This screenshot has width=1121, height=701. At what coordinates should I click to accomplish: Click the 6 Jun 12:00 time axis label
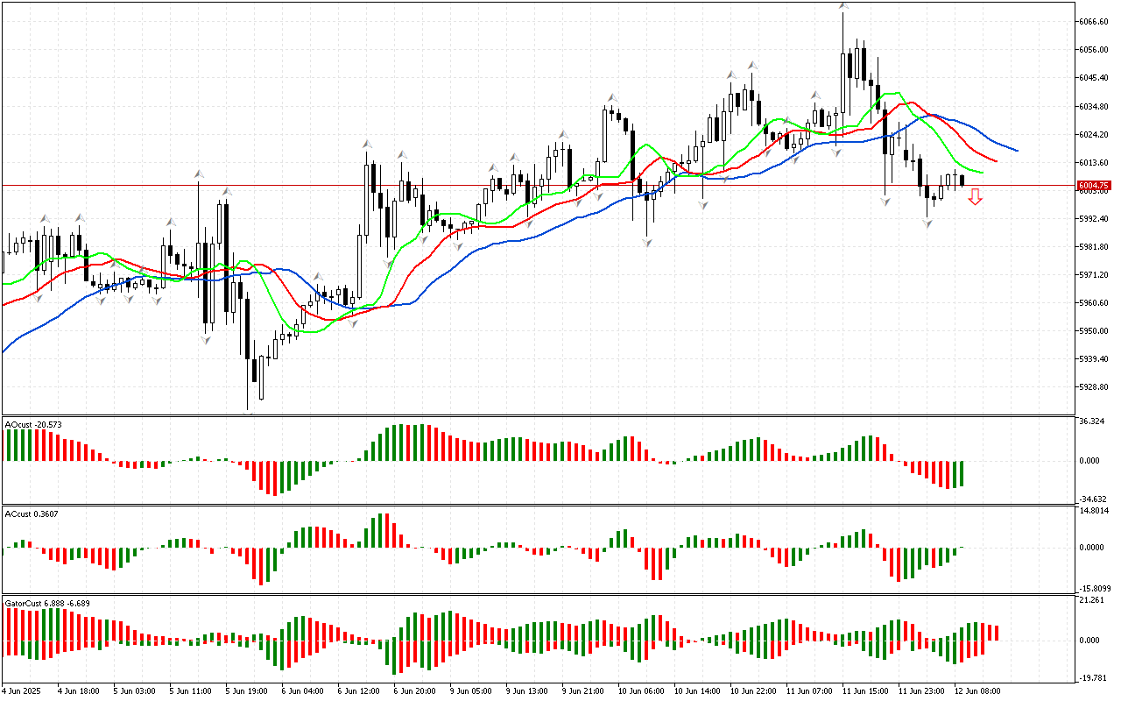point(360,690)
